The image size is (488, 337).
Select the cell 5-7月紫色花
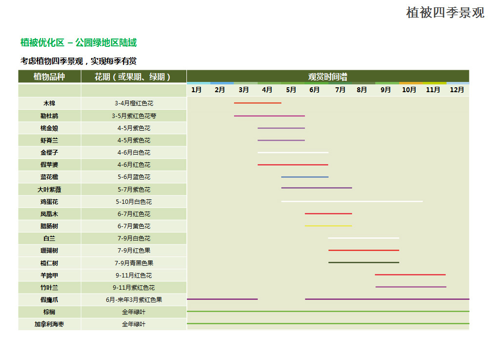point(134,190)
